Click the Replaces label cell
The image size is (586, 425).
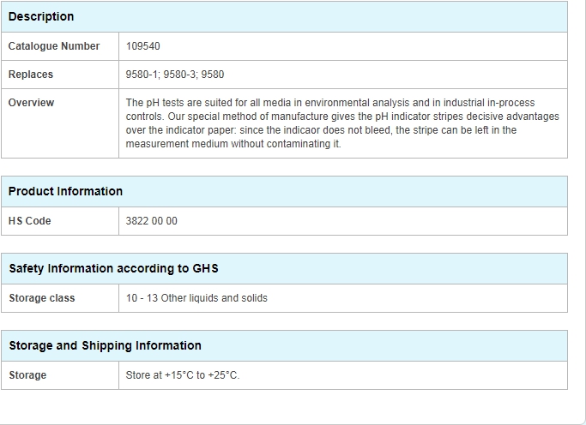(60, 75)
